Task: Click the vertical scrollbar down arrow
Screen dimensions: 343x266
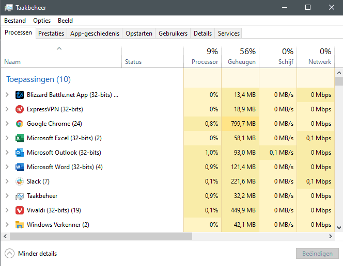Action: click(339, 228)
